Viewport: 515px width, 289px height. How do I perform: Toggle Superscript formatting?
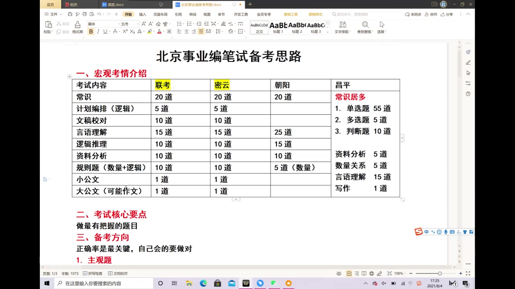point(125,31)
